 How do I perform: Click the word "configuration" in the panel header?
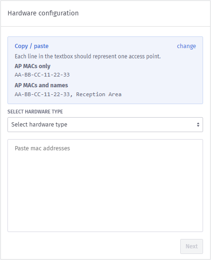pyautogui.click(x=58, y=13)
